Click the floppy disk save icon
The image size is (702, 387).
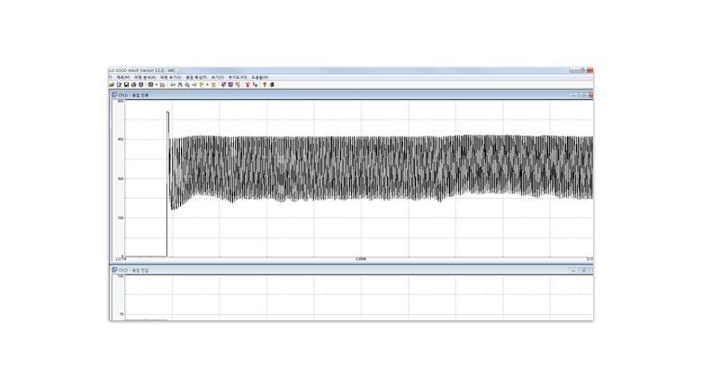(x=126, y=85)
